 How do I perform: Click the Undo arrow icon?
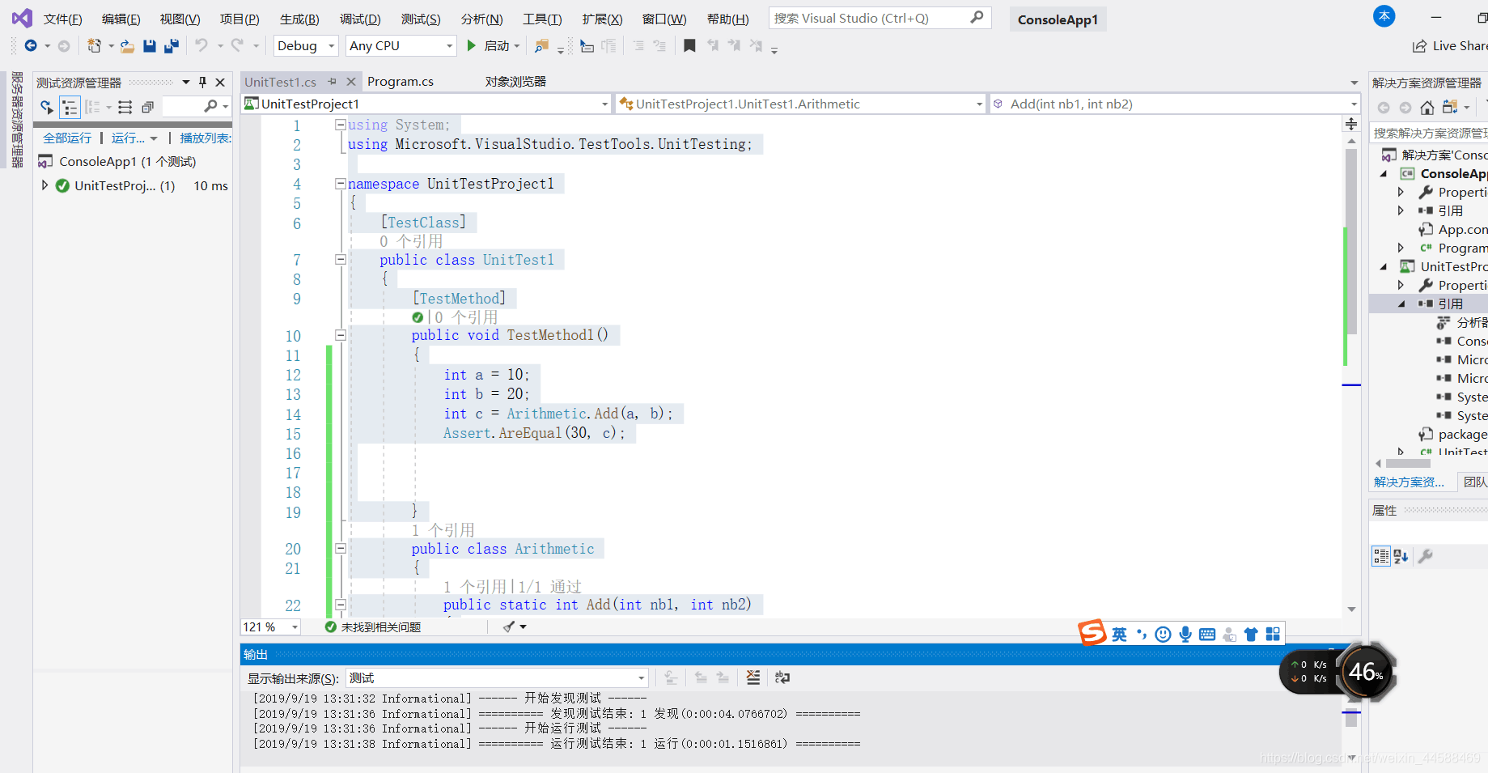(x=201, y=45)
